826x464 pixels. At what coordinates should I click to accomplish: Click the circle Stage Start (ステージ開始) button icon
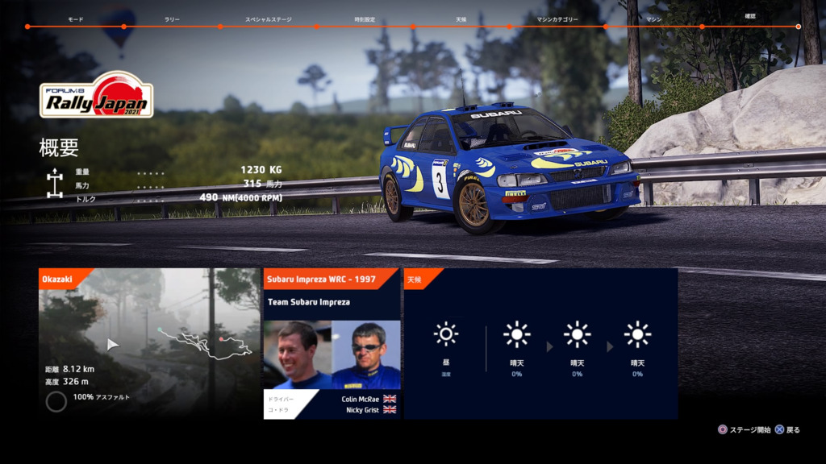click(723, 430)
